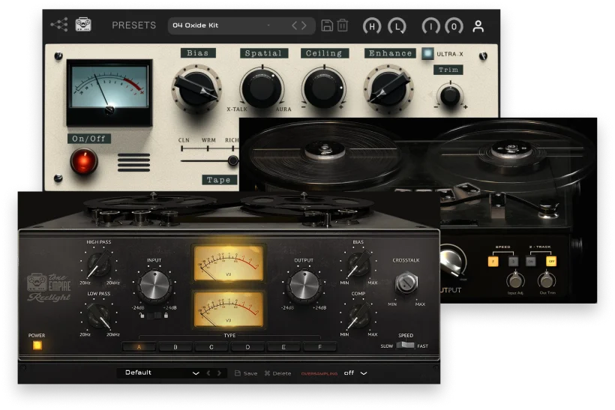Select tape type A

(139, 347)
